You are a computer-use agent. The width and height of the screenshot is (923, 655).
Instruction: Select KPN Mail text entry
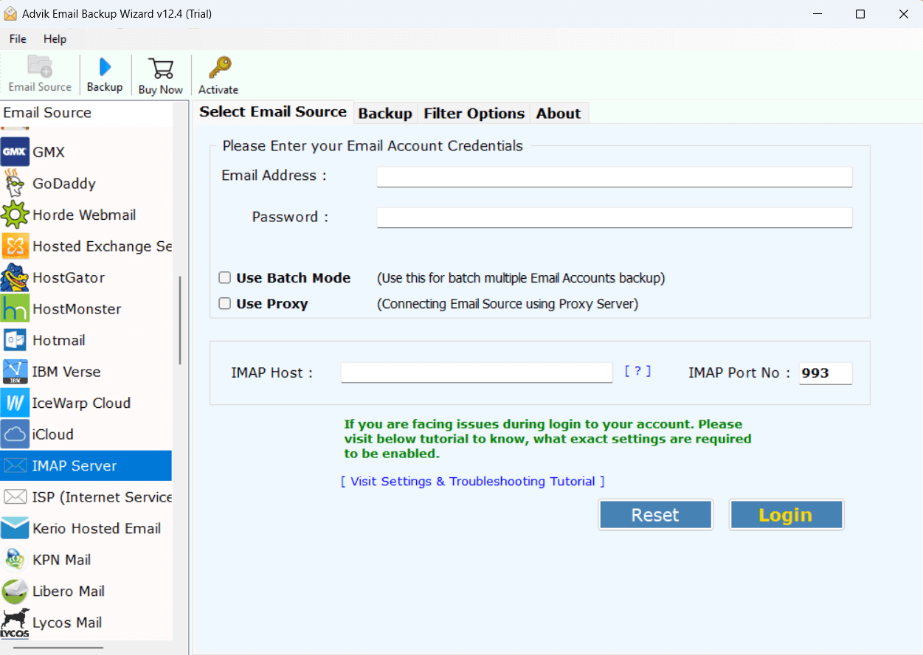(62, 559)
